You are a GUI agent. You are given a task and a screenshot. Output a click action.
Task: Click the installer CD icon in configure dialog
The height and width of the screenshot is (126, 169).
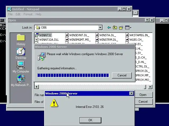coord(41,56)
